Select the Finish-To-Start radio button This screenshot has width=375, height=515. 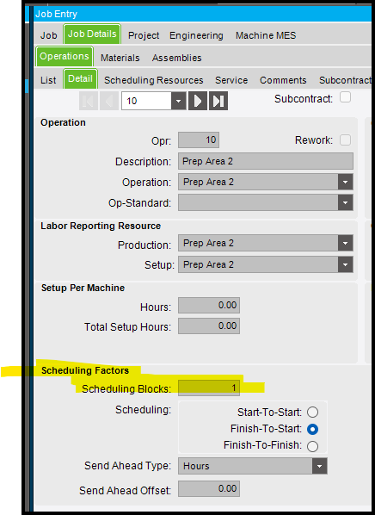312,429
